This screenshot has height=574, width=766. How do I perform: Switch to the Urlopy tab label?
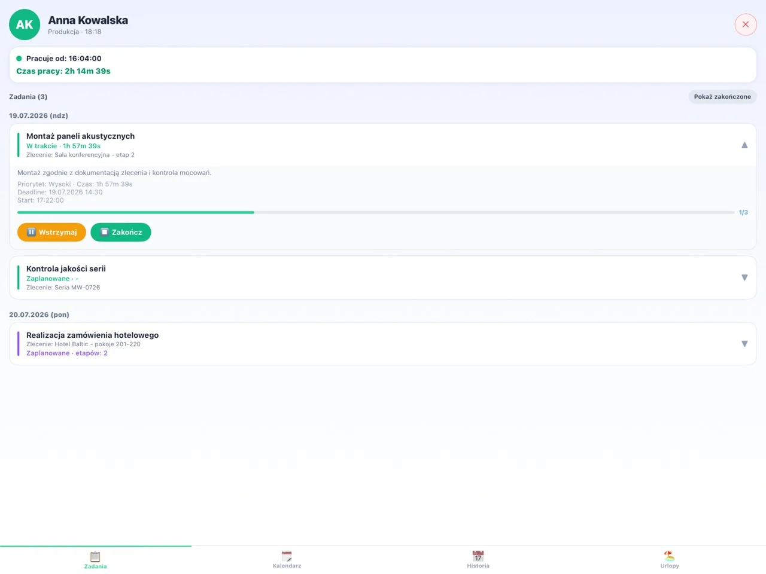(670, 566)
